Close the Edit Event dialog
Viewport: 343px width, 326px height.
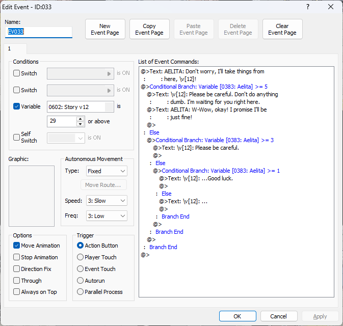click(331, 7)
